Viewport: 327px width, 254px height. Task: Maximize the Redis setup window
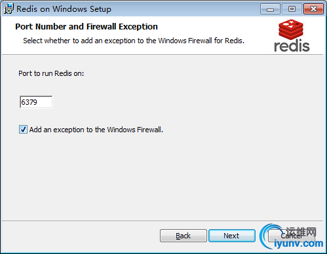click(x=292, y=9)
